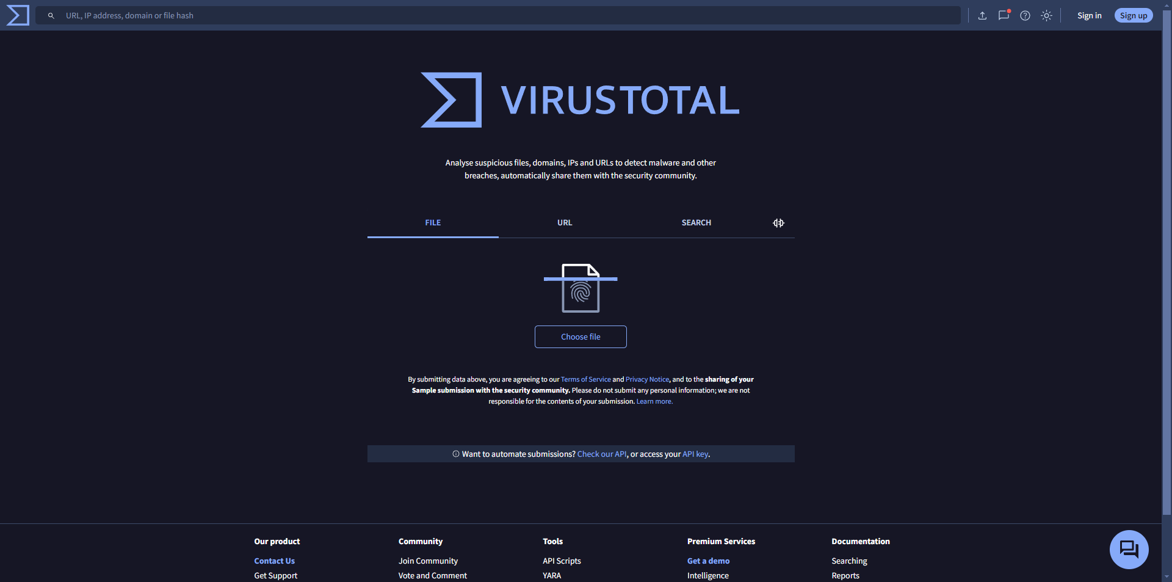This screenshot has height=582, width=1172.
Task: Open the Reports documentation link
Action: tap(845, 575)
